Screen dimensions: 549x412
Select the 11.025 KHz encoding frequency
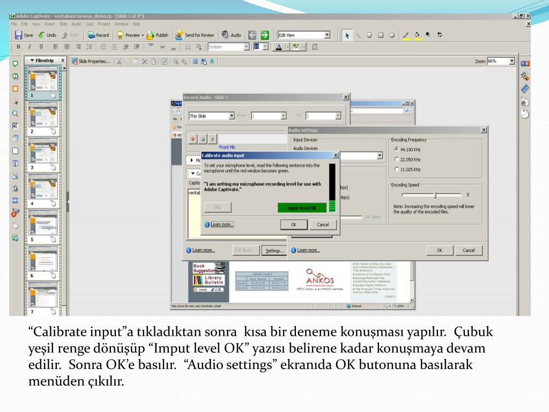(396, 170)
